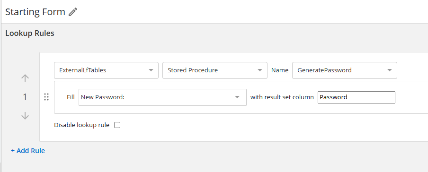Click the Stored Procedure dropdown caret
This screenshot has width=428, height=172.
click(260, 70)
